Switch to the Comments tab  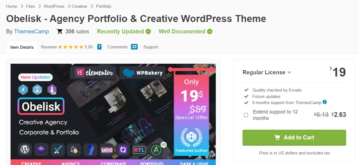tap(122, 47)
